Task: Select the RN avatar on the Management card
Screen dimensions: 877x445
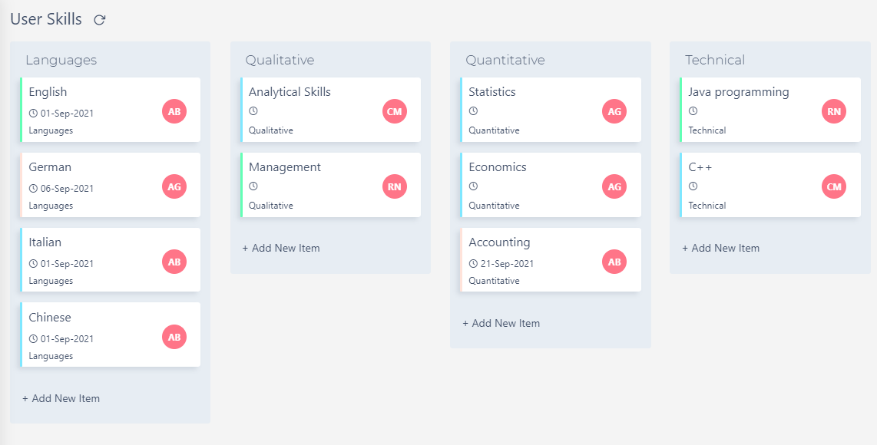Action: tap(395, 186)
